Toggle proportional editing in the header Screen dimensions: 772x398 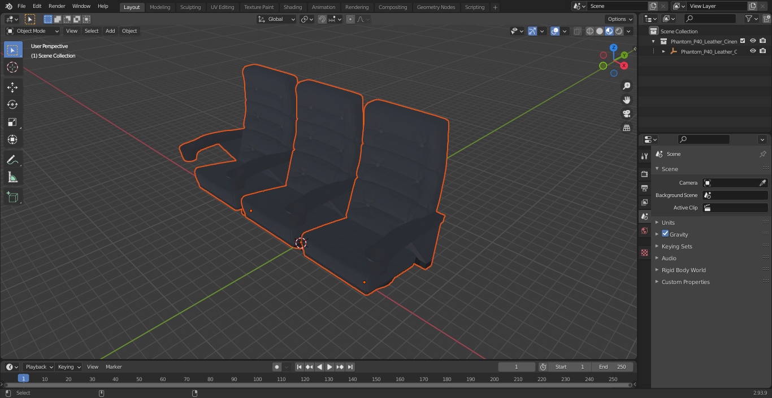click(x=350, y=19)
